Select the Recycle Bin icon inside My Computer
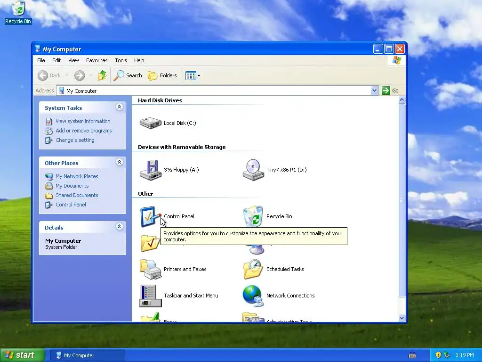This screenshot has height=362, width=482. pyautogui.click(x=253, y=216)
